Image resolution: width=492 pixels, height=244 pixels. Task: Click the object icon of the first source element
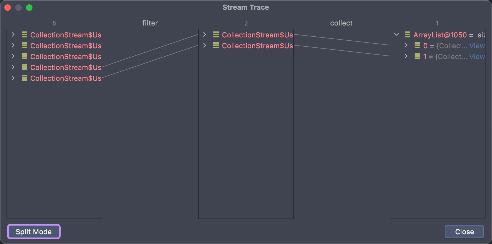pyautogui.click(x=24, y=35)
